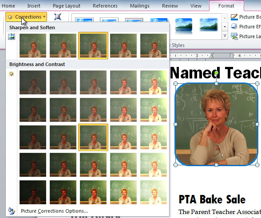261x218 pixels.
Task: Select the last thumbnail in Brightness row three
Action: 154,137
